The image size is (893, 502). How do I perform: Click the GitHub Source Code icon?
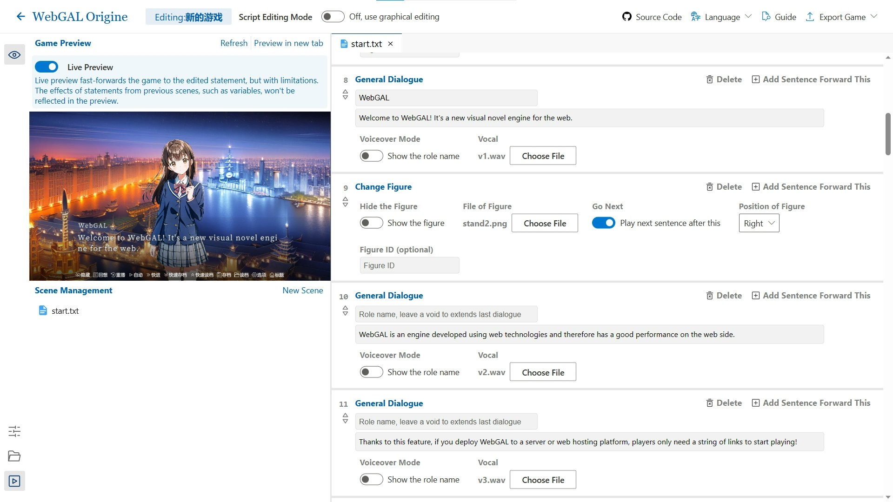point(627,17)
